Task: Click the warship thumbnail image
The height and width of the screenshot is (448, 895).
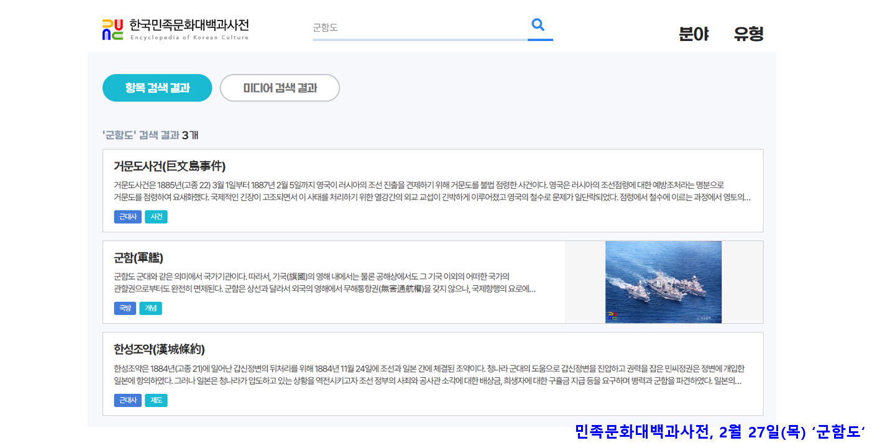Action: point(663,282)
